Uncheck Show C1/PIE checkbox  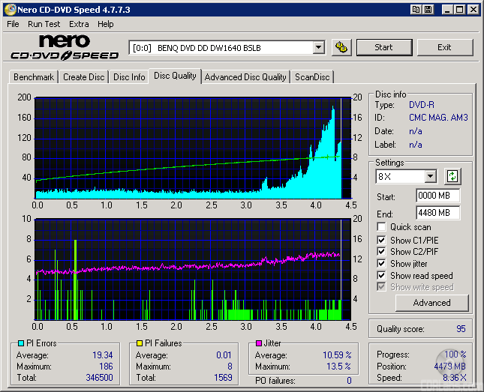(x=382, y=240)
